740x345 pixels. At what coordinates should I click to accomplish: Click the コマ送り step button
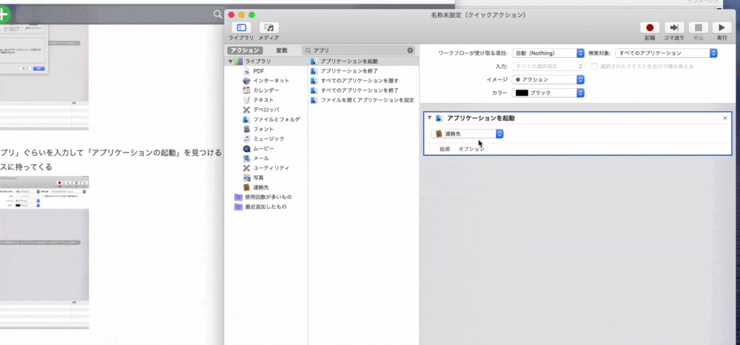coord(674,28)
